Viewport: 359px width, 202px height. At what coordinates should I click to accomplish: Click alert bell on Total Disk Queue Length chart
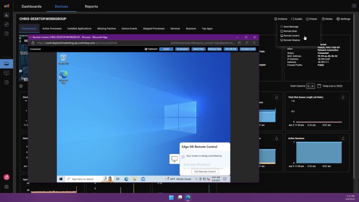(x=343, y=97)
